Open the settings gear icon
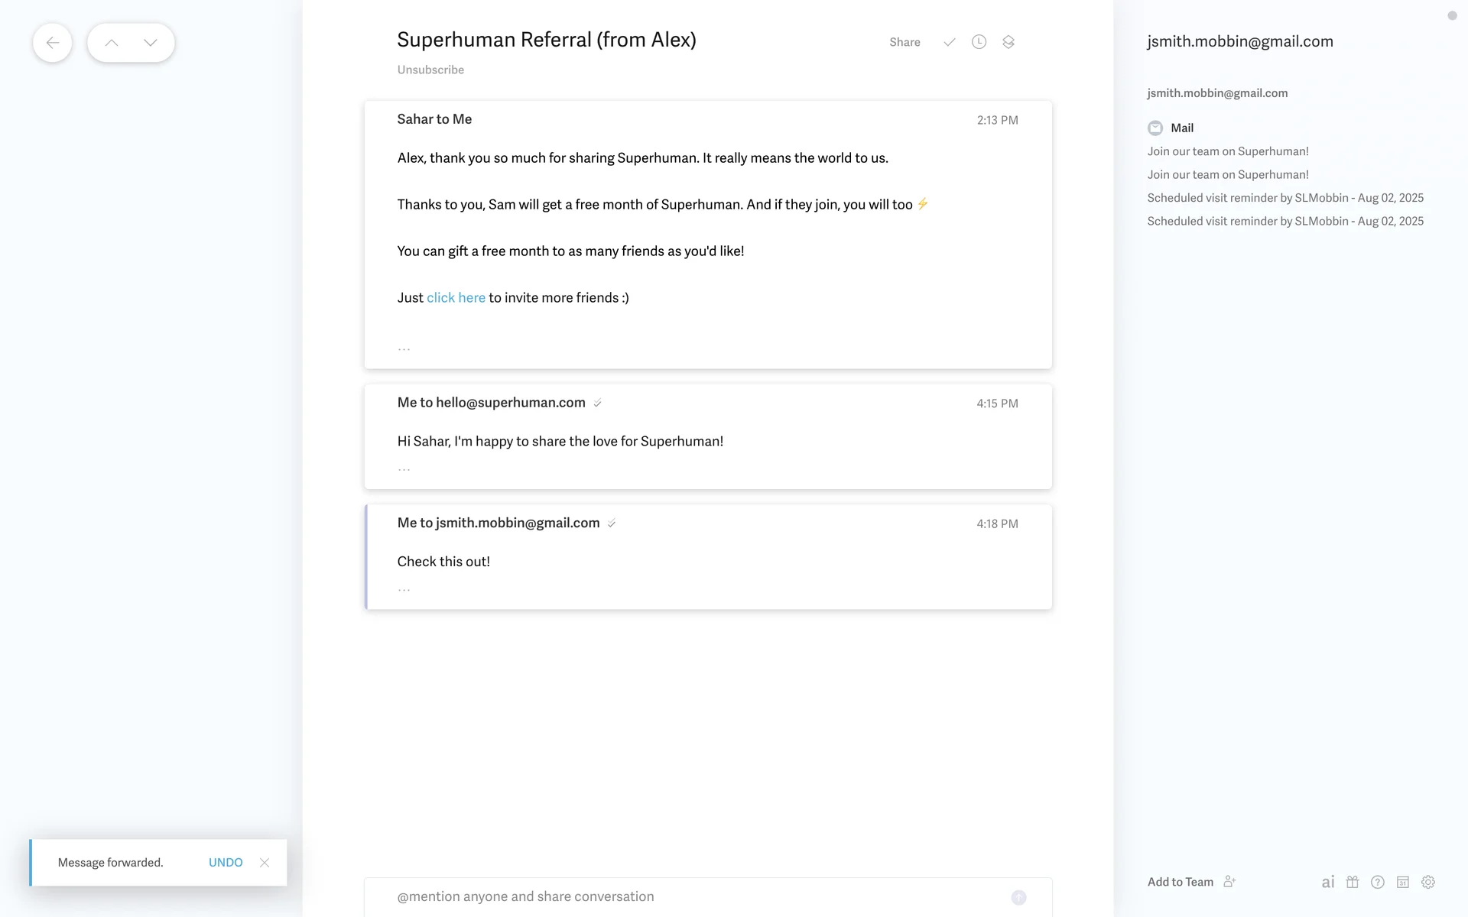This screenshot has width=1468, height=917. 1428,882
